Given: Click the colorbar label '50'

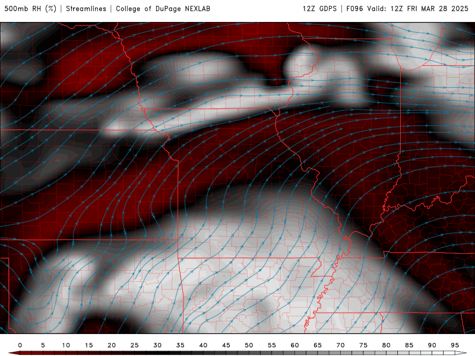Looking at the screenshot, I should (249, 345).
